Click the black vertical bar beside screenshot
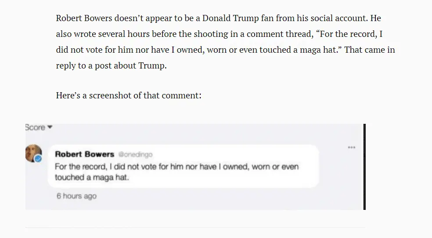 [364, 167]
